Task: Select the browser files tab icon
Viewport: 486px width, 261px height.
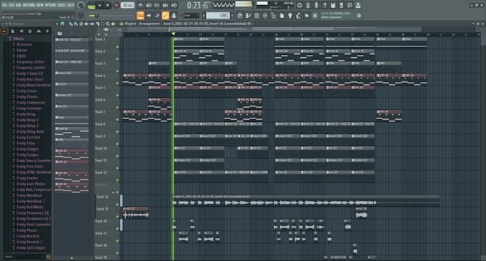Action: coord(13,31)
